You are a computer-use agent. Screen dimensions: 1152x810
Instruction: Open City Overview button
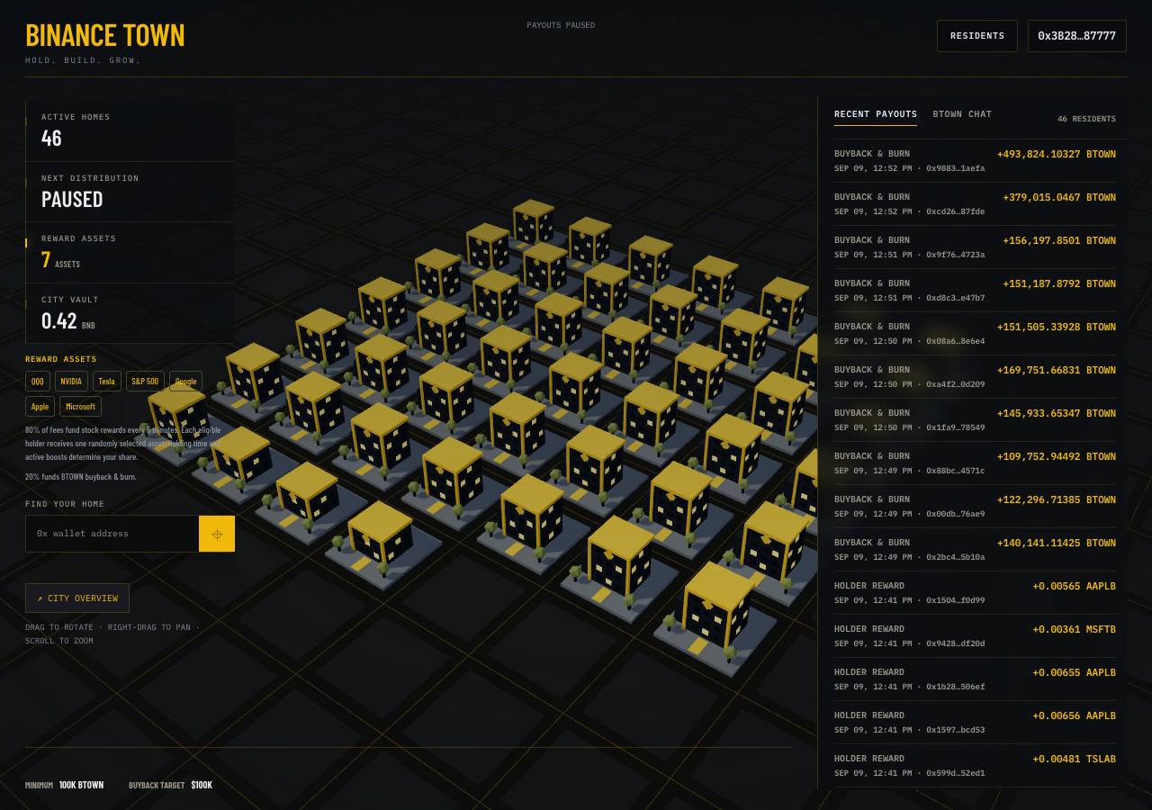point(77,598)
